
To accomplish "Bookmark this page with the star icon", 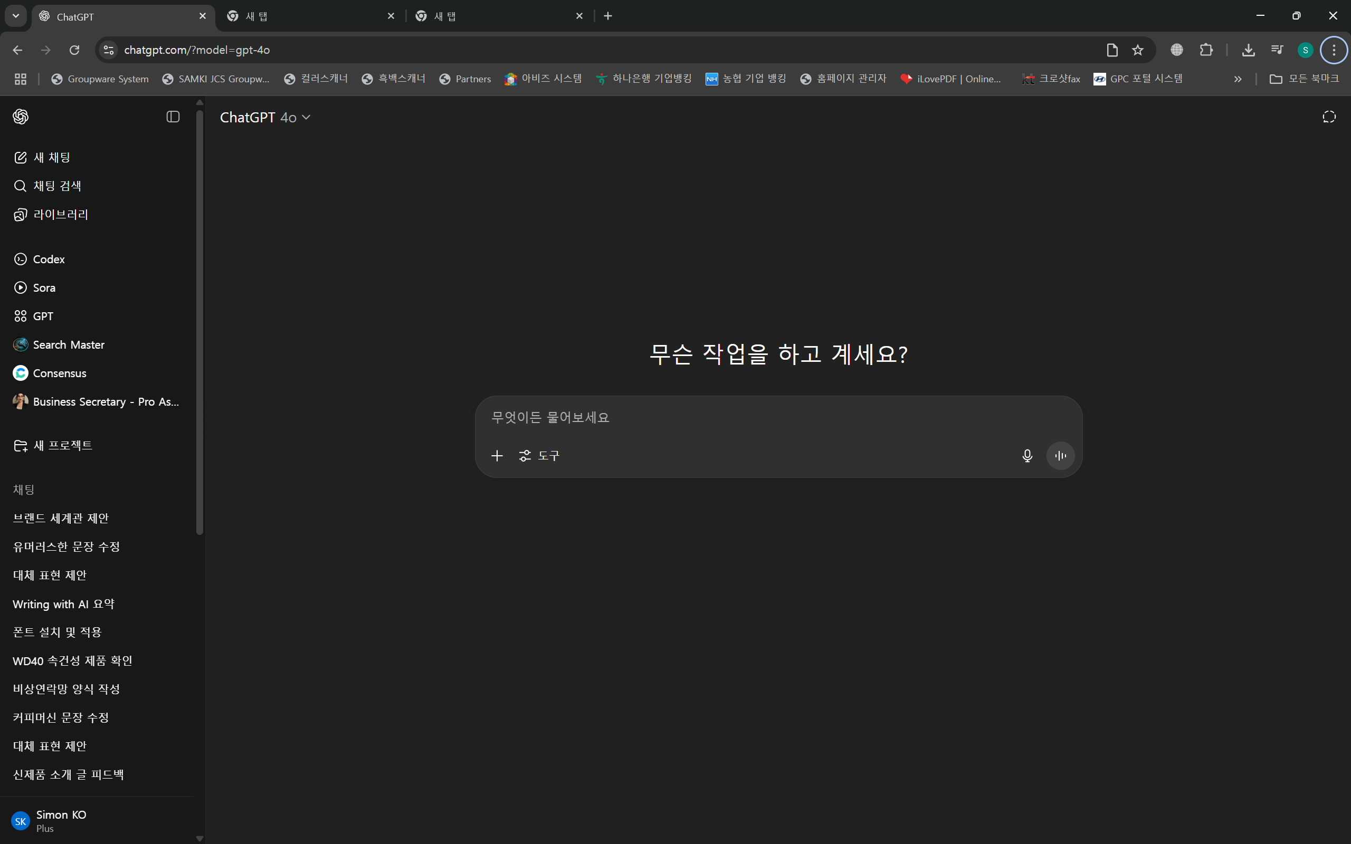I will (1138, 50).
